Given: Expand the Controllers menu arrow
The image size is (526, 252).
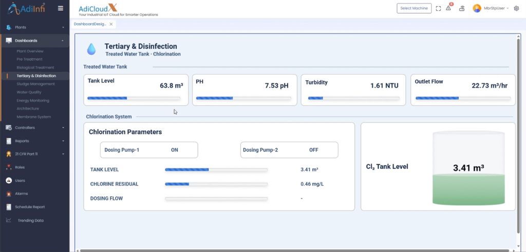Looking at the screenshot, I should click(x=63, y=128).
